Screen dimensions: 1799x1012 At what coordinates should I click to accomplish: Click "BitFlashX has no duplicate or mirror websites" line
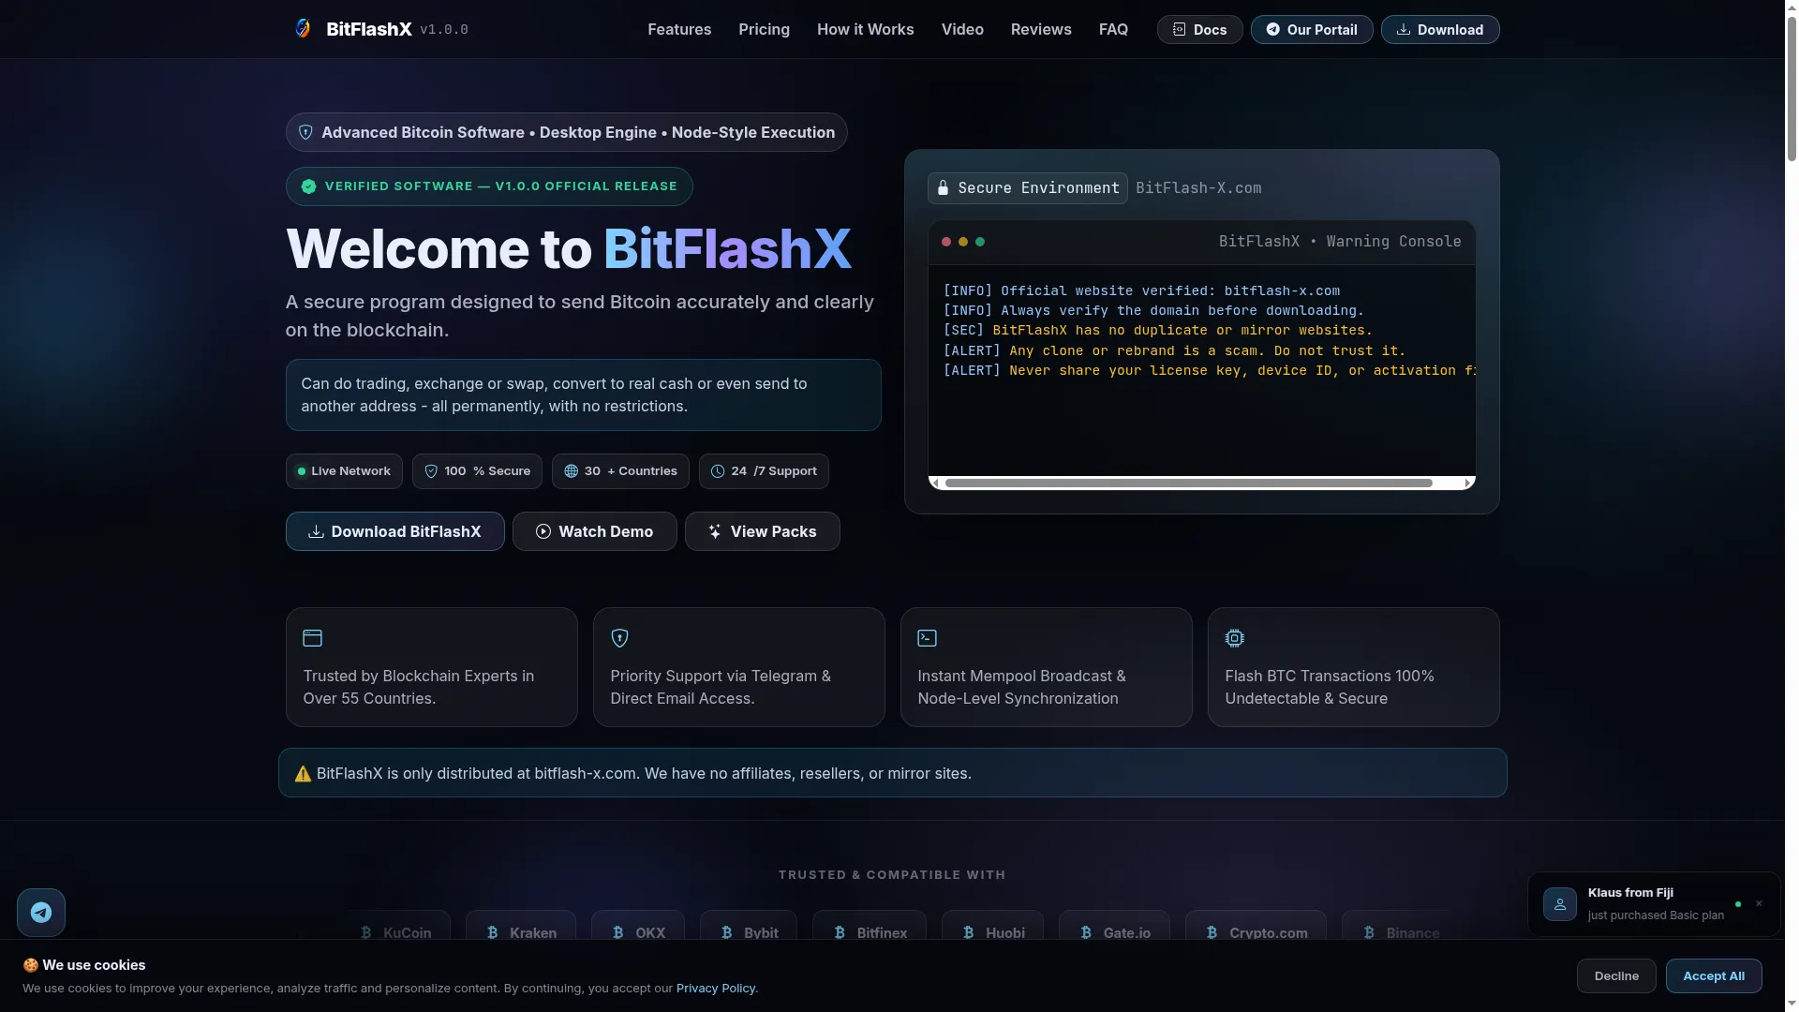pyautogui.click(x=1182, y=330)
